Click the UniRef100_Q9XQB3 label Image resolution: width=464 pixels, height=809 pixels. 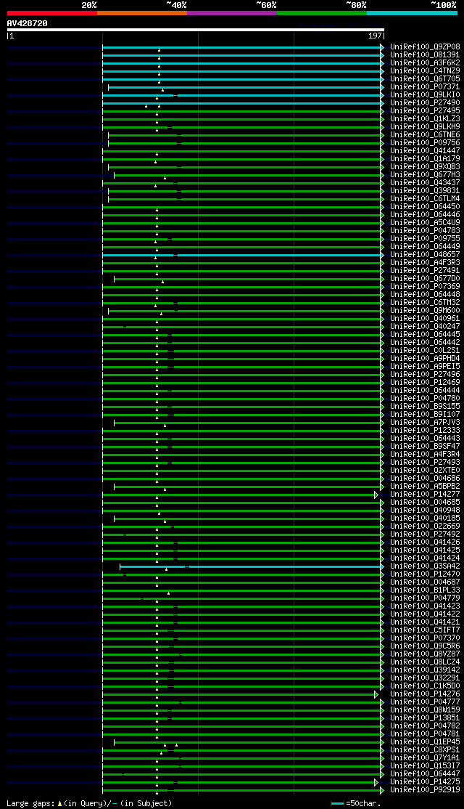click(425, 166)
